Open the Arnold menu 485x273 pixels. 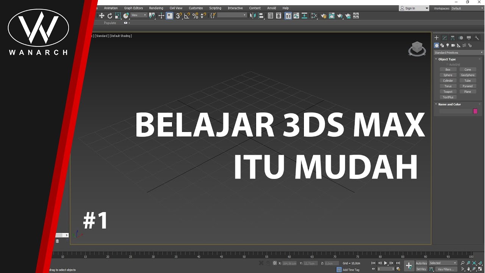(272, 8)
